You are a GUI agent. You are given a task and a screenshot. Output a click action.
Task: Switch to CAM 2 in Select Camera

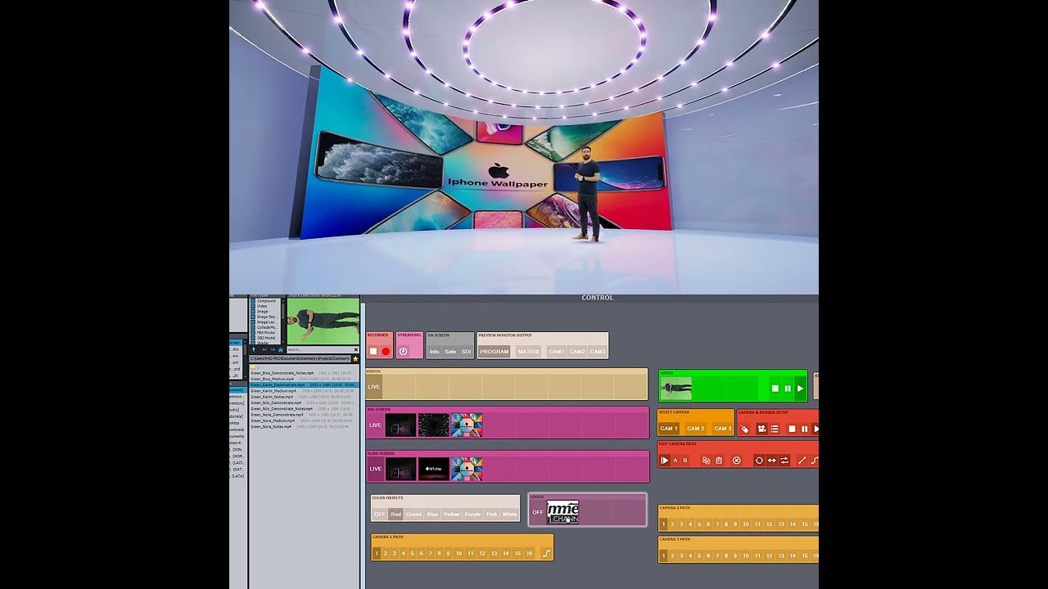coord(696,429)
